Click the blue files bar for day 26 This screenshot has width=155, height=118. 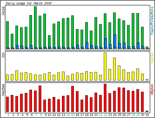coord(124,45)
